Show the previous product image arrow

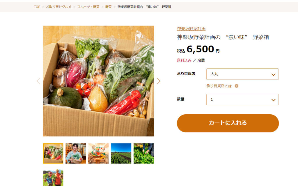click(x=38, y=81)
